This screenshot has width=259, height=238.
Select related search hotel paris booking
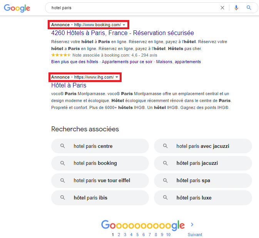tap(100, 163)
